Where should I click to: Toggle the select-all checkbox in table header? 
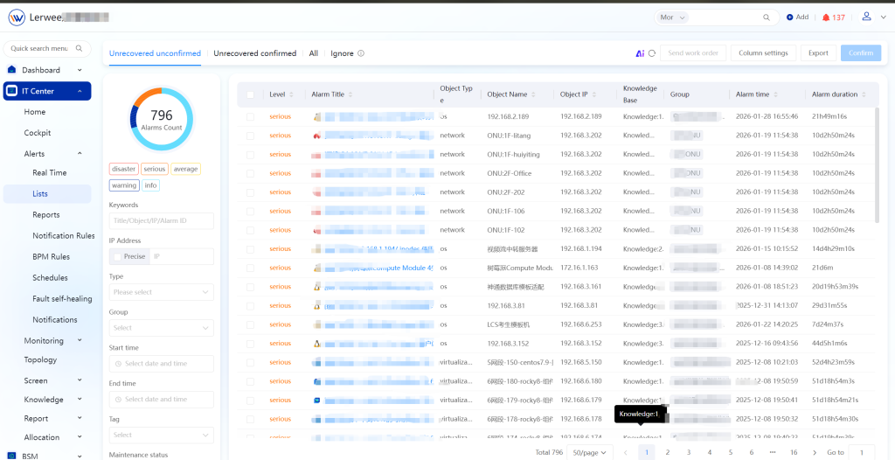[x=250, y=94]
